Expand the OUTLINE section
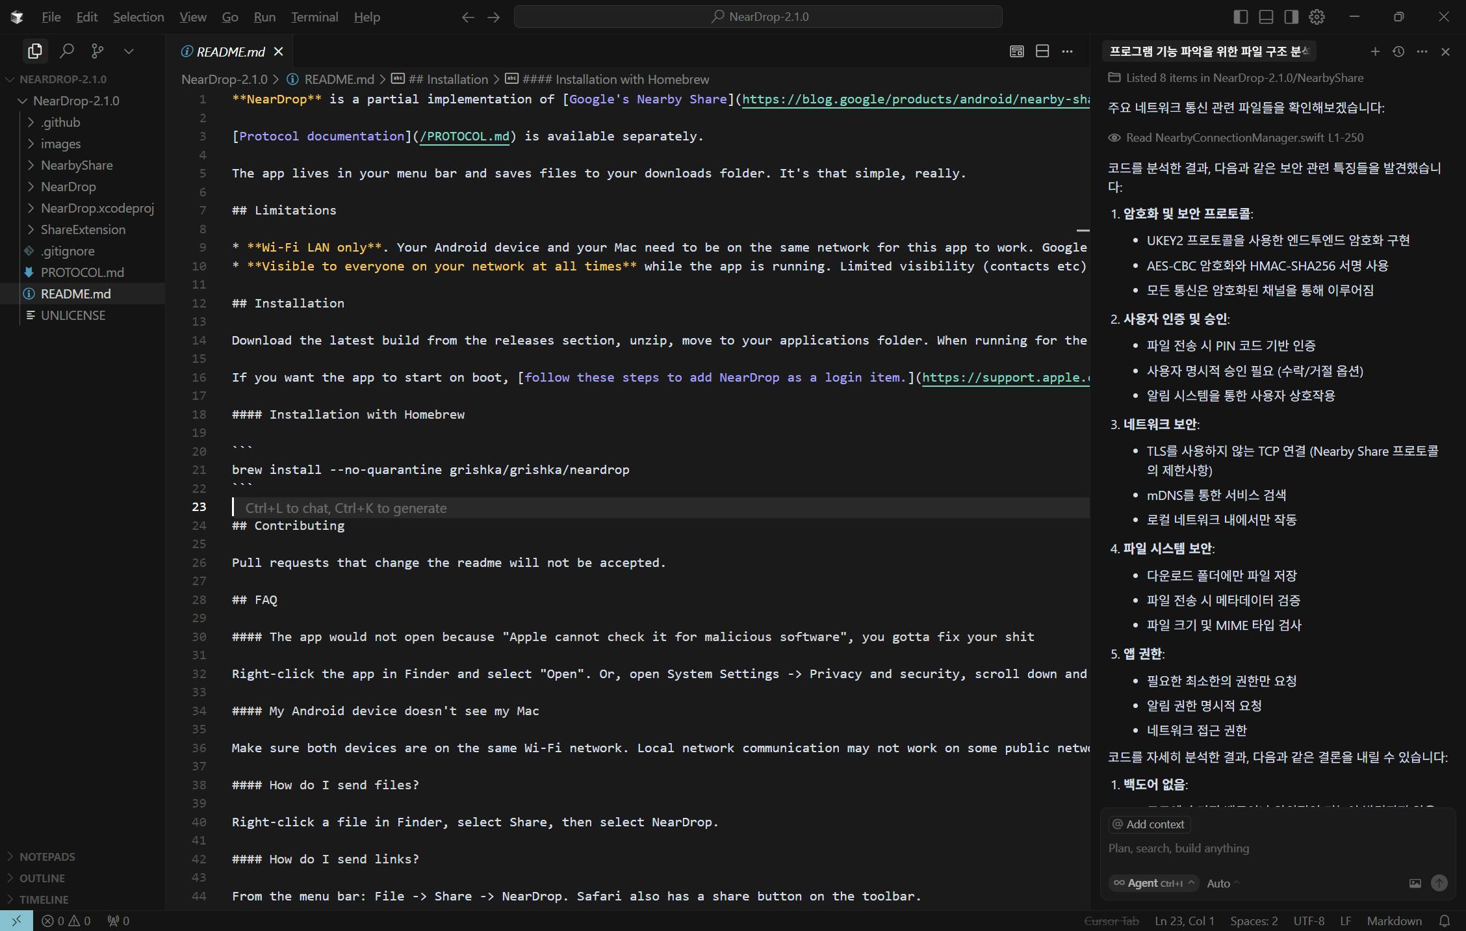The image size is (1466, 931). [x=42, y=878]
